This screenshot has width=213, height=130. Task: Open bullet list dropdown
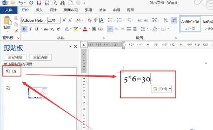pyautogui.click(x=115, y=20)
